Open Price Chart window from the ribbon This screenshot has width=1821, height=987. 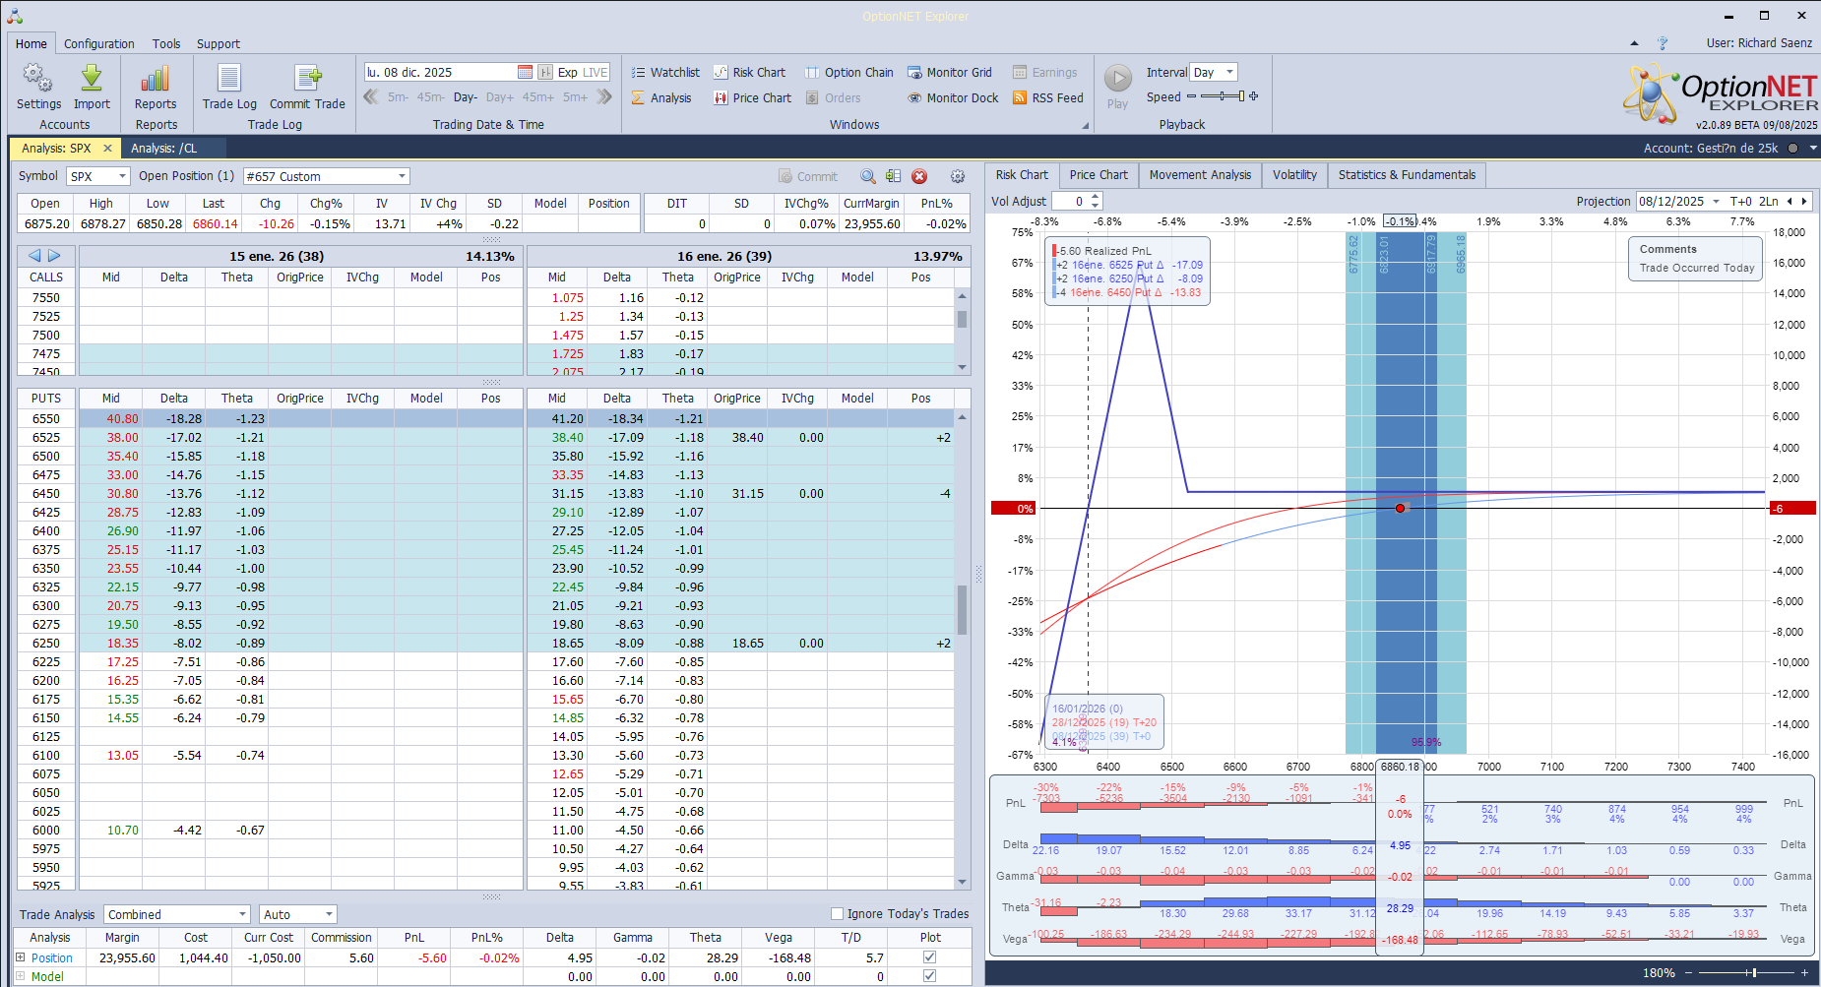(753, 97)
